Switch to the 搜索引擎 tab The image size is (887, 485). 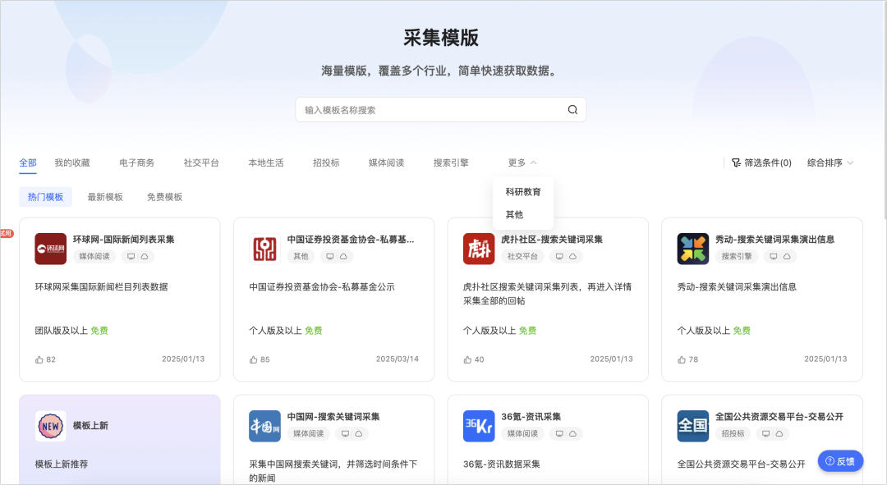(x=451, y=162)
